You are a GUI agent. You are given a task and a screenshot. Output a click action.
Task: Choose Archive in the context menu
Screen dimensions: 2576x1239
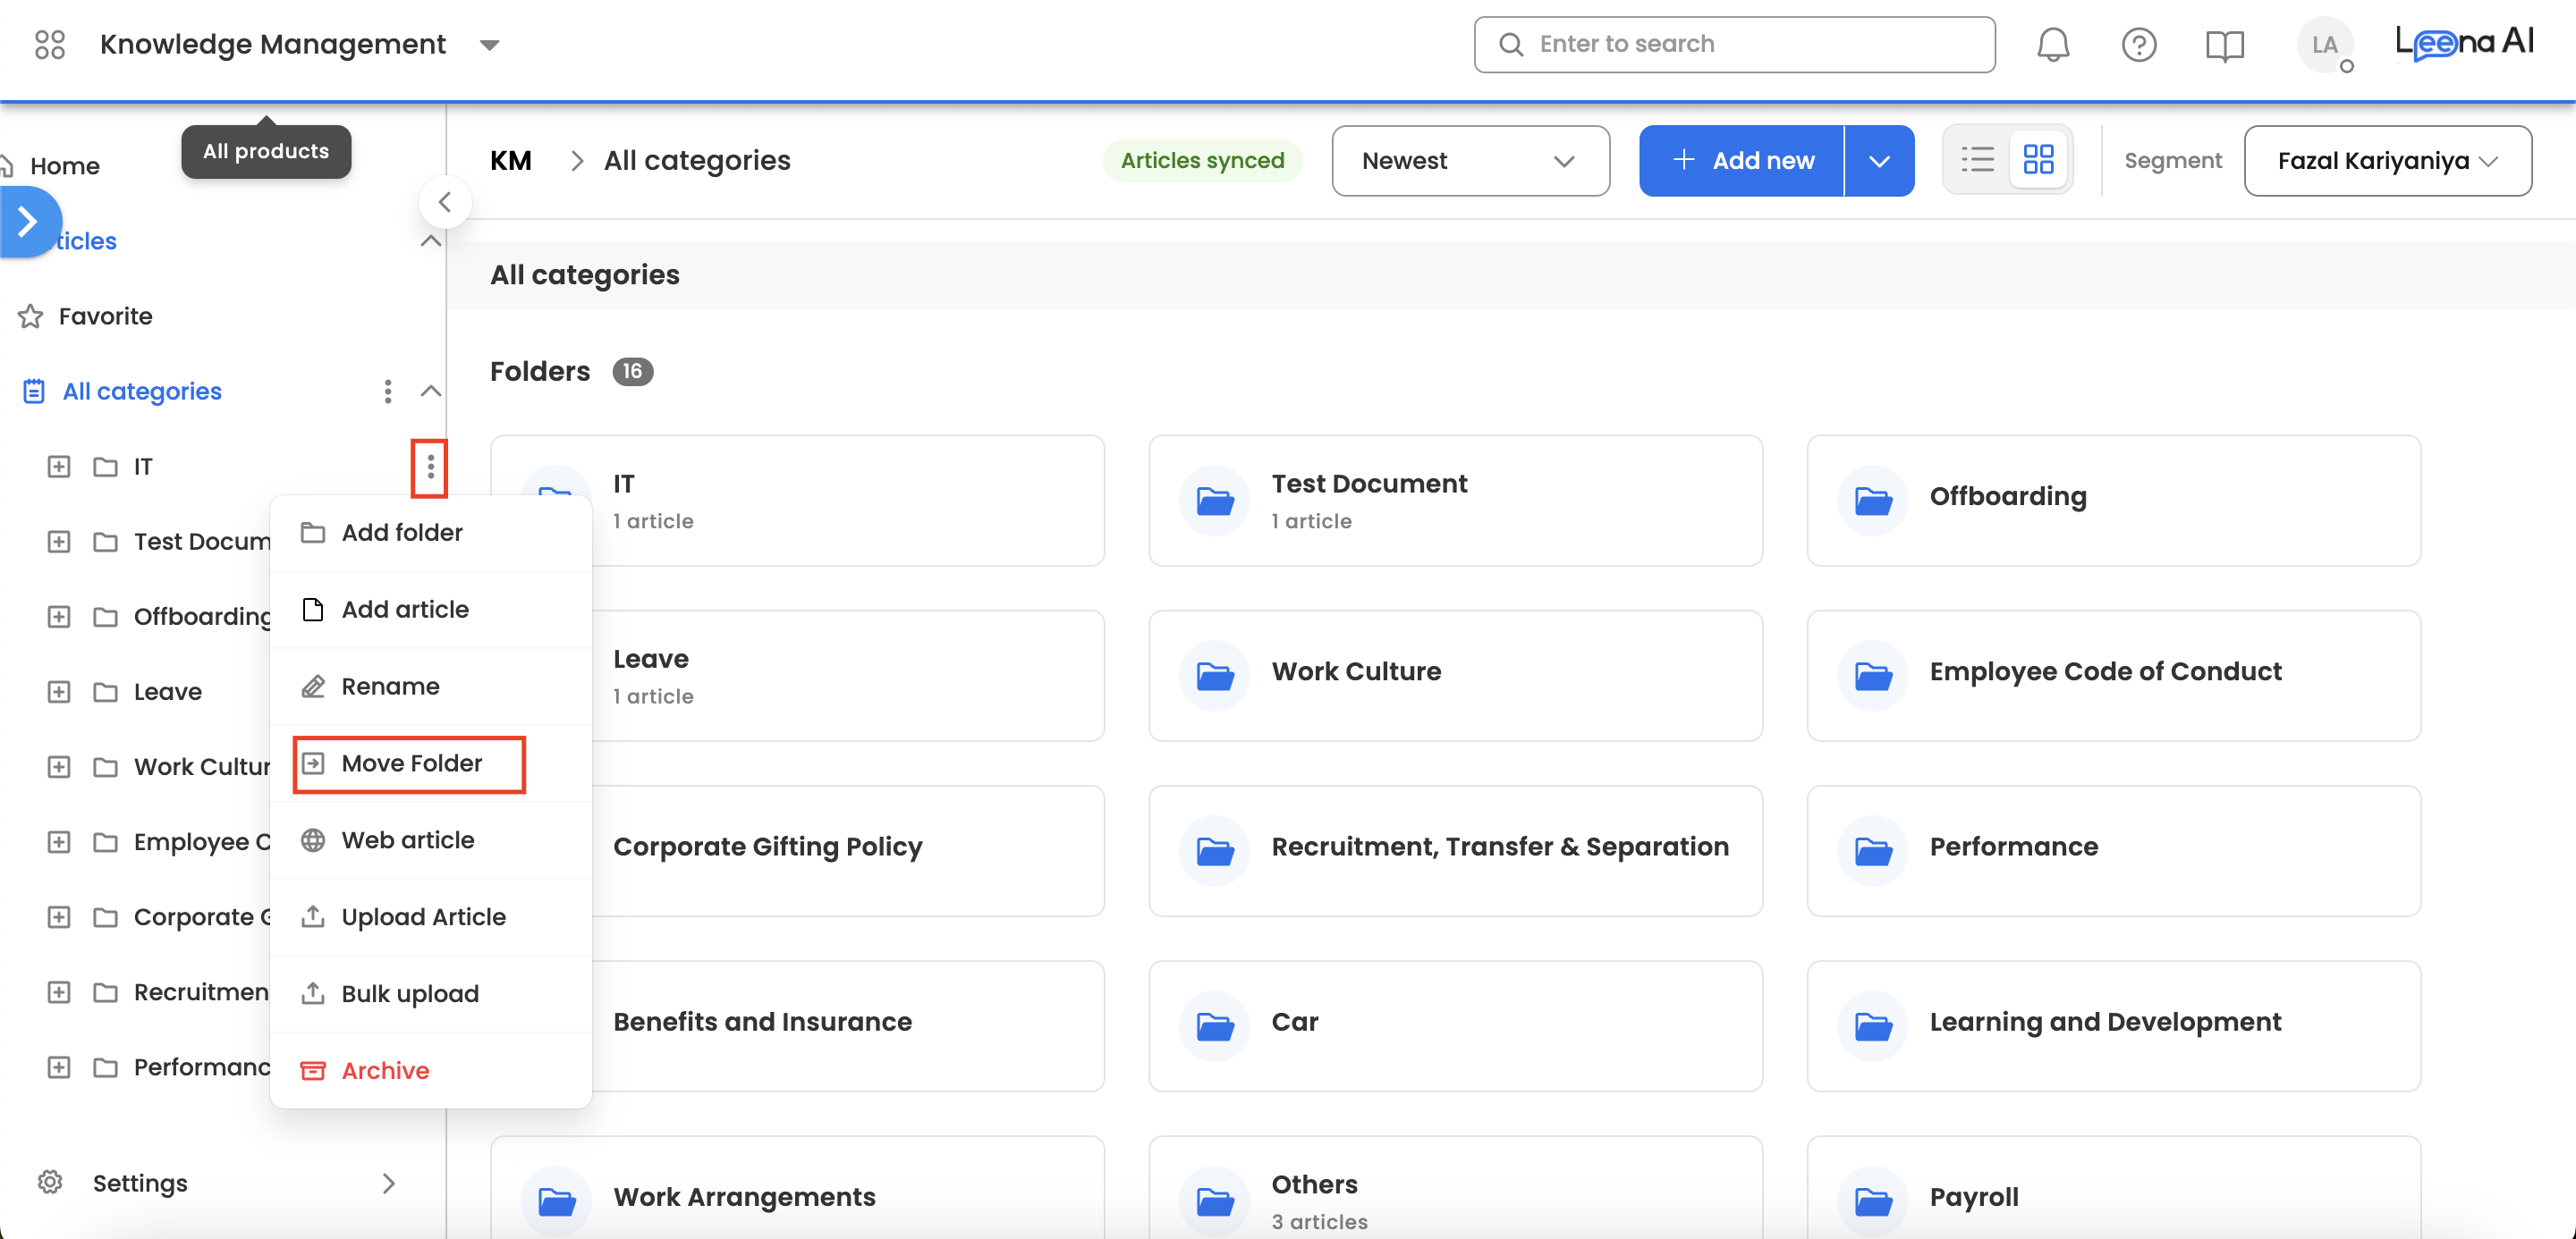pos(385,1070)
